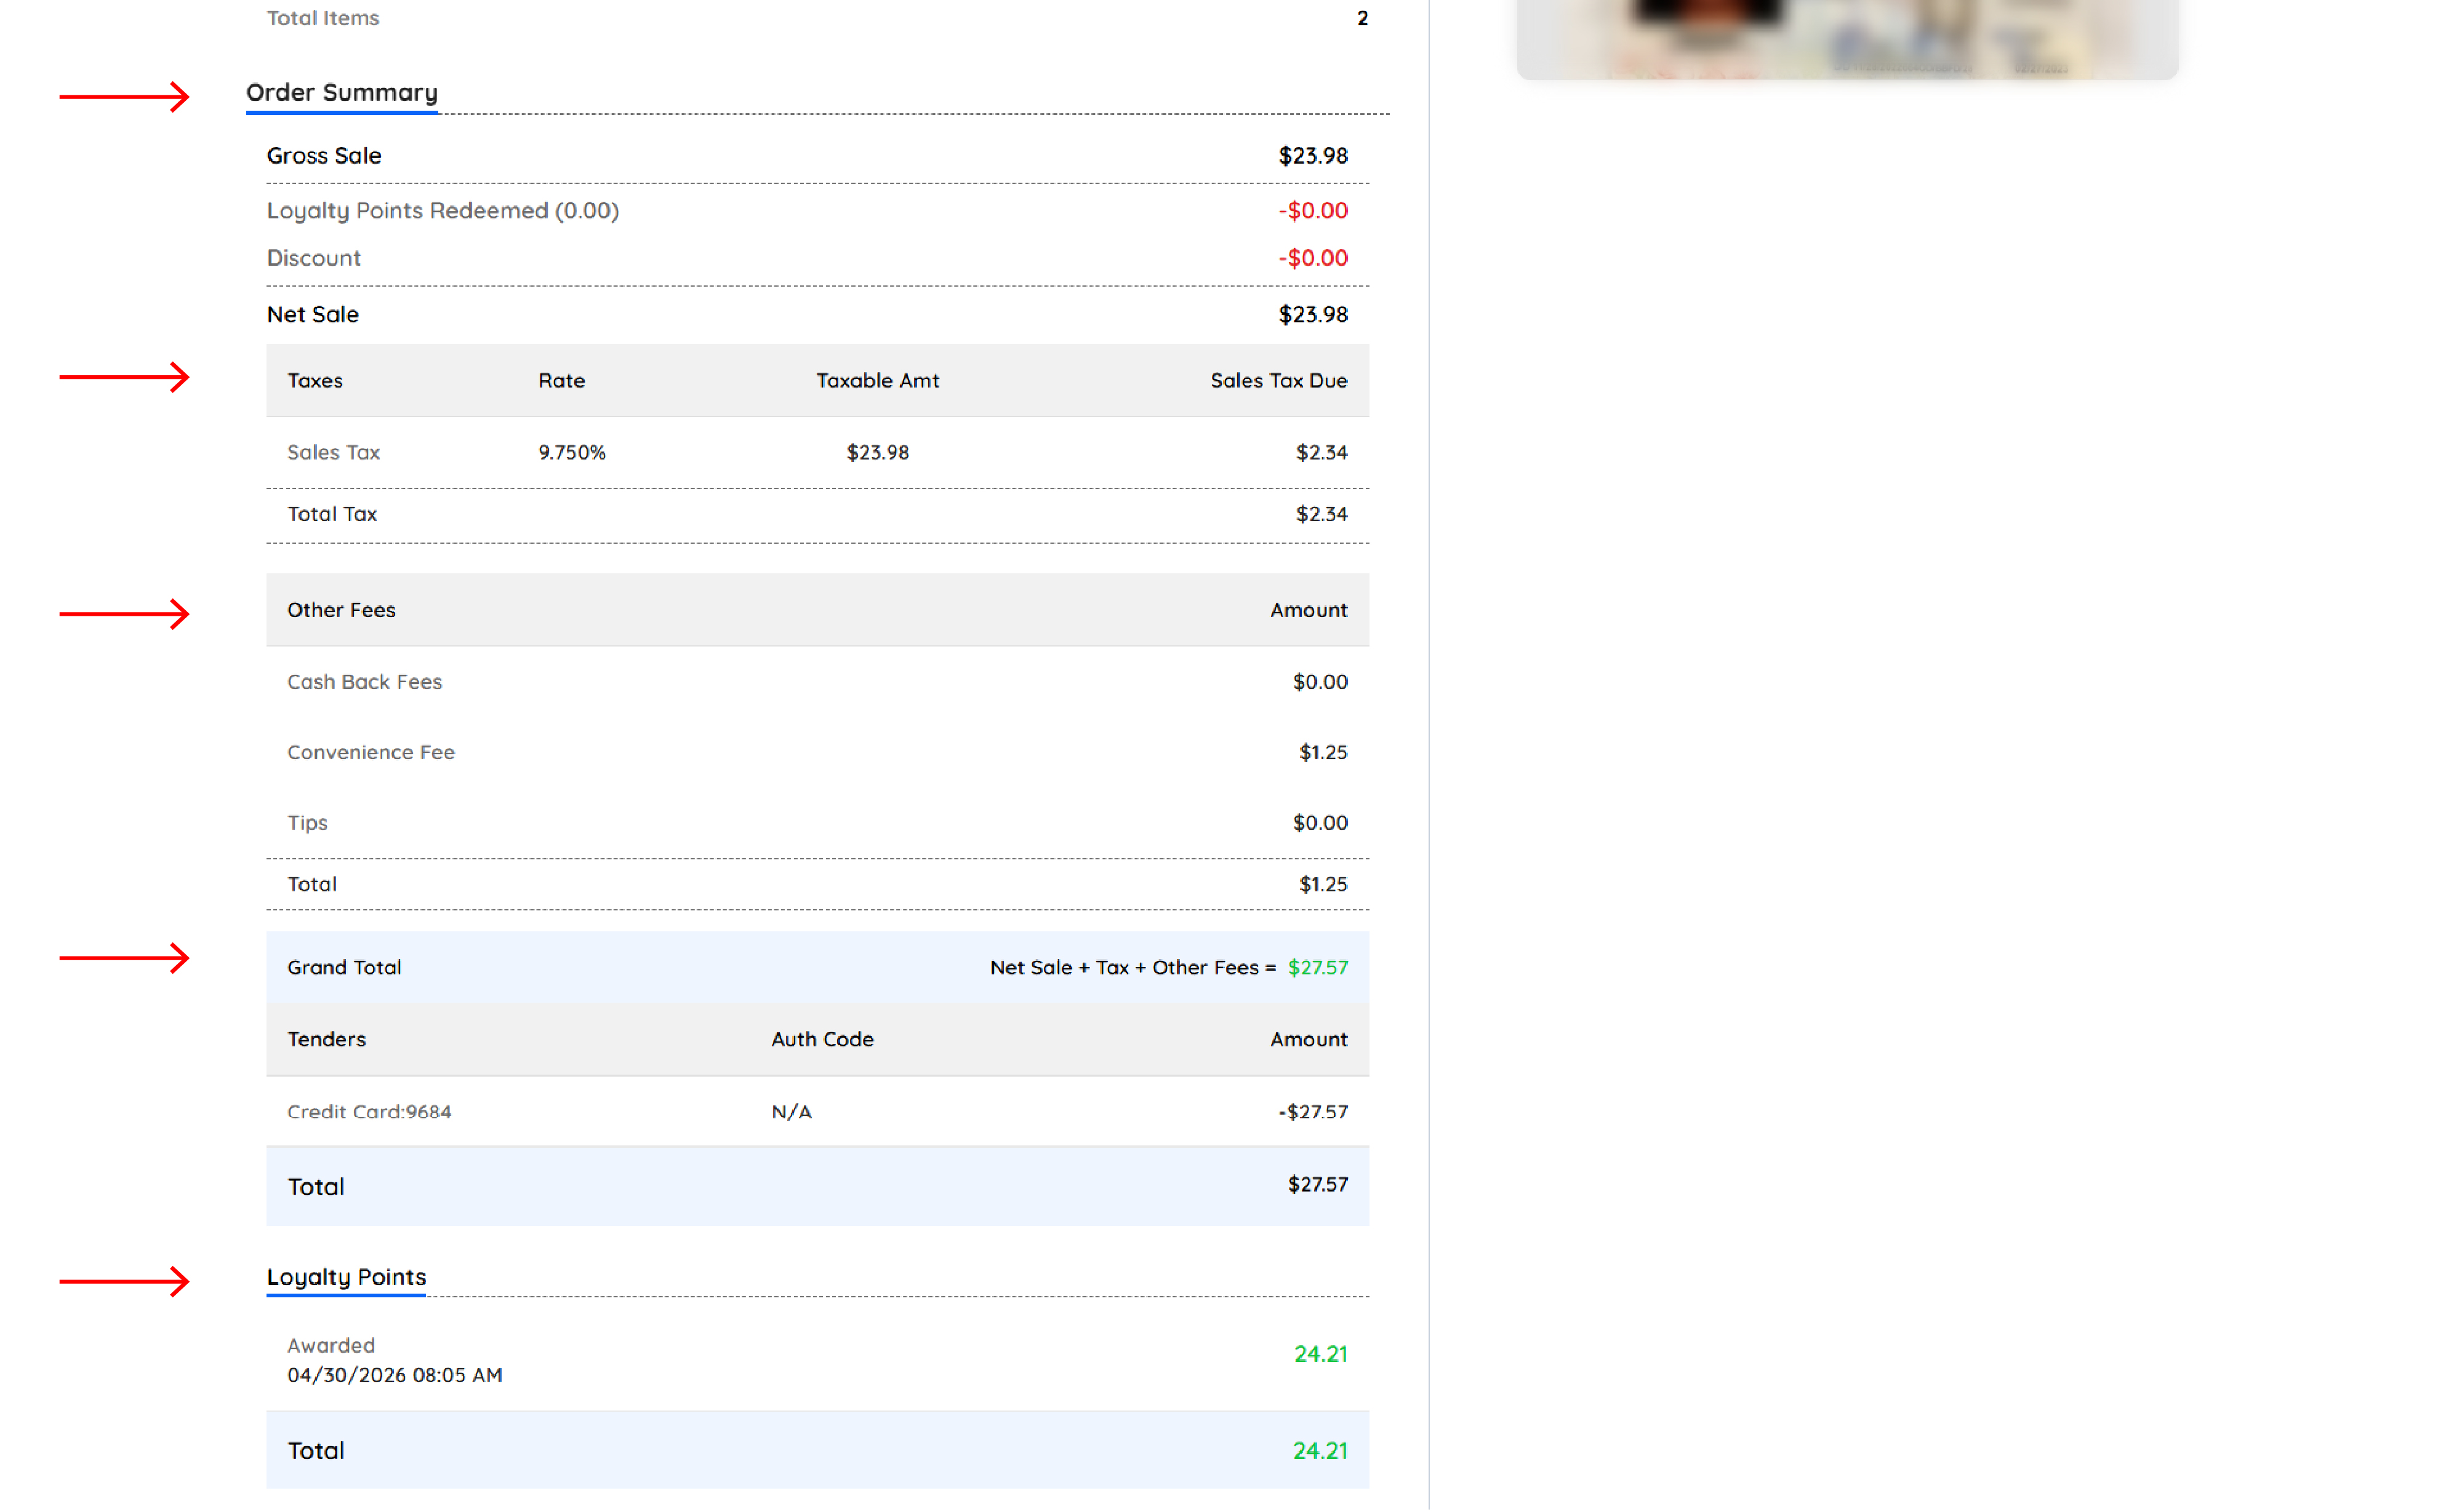Click the Net Sale label
The height and width of the screenshot is (1512, 2462).
(x=312, y=315)
